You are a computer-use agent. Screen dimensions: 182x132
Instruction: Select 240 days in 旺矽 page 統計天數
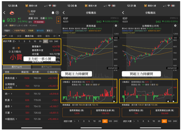pos(56,41)
